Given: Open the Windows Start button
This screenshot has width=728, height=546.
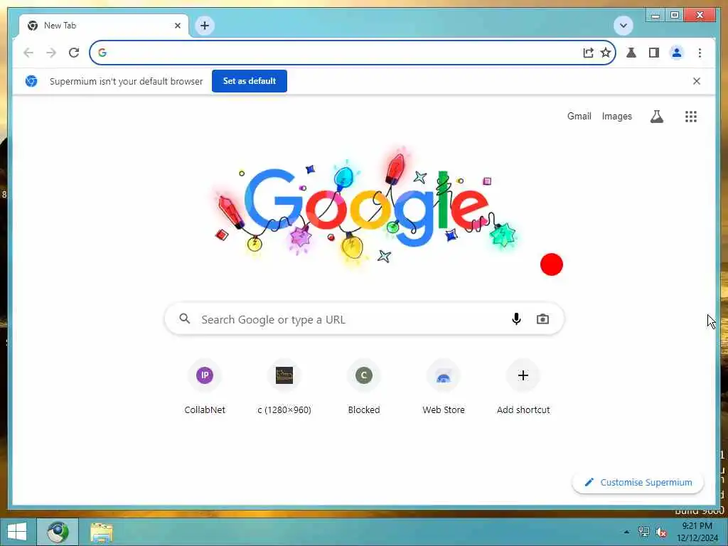Looking at the screenshot, I should tap(17, 532).
